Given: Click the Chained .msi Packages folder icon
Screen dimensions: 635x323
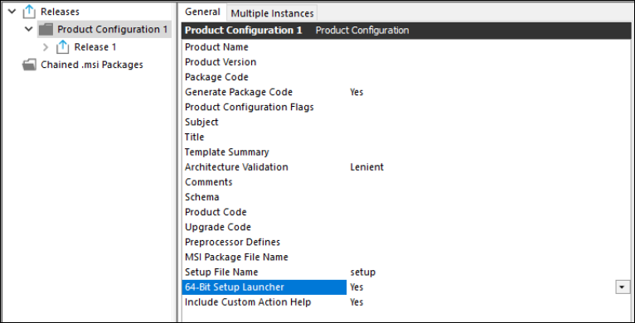Looking at the screenshot, I should click(29, 65).
